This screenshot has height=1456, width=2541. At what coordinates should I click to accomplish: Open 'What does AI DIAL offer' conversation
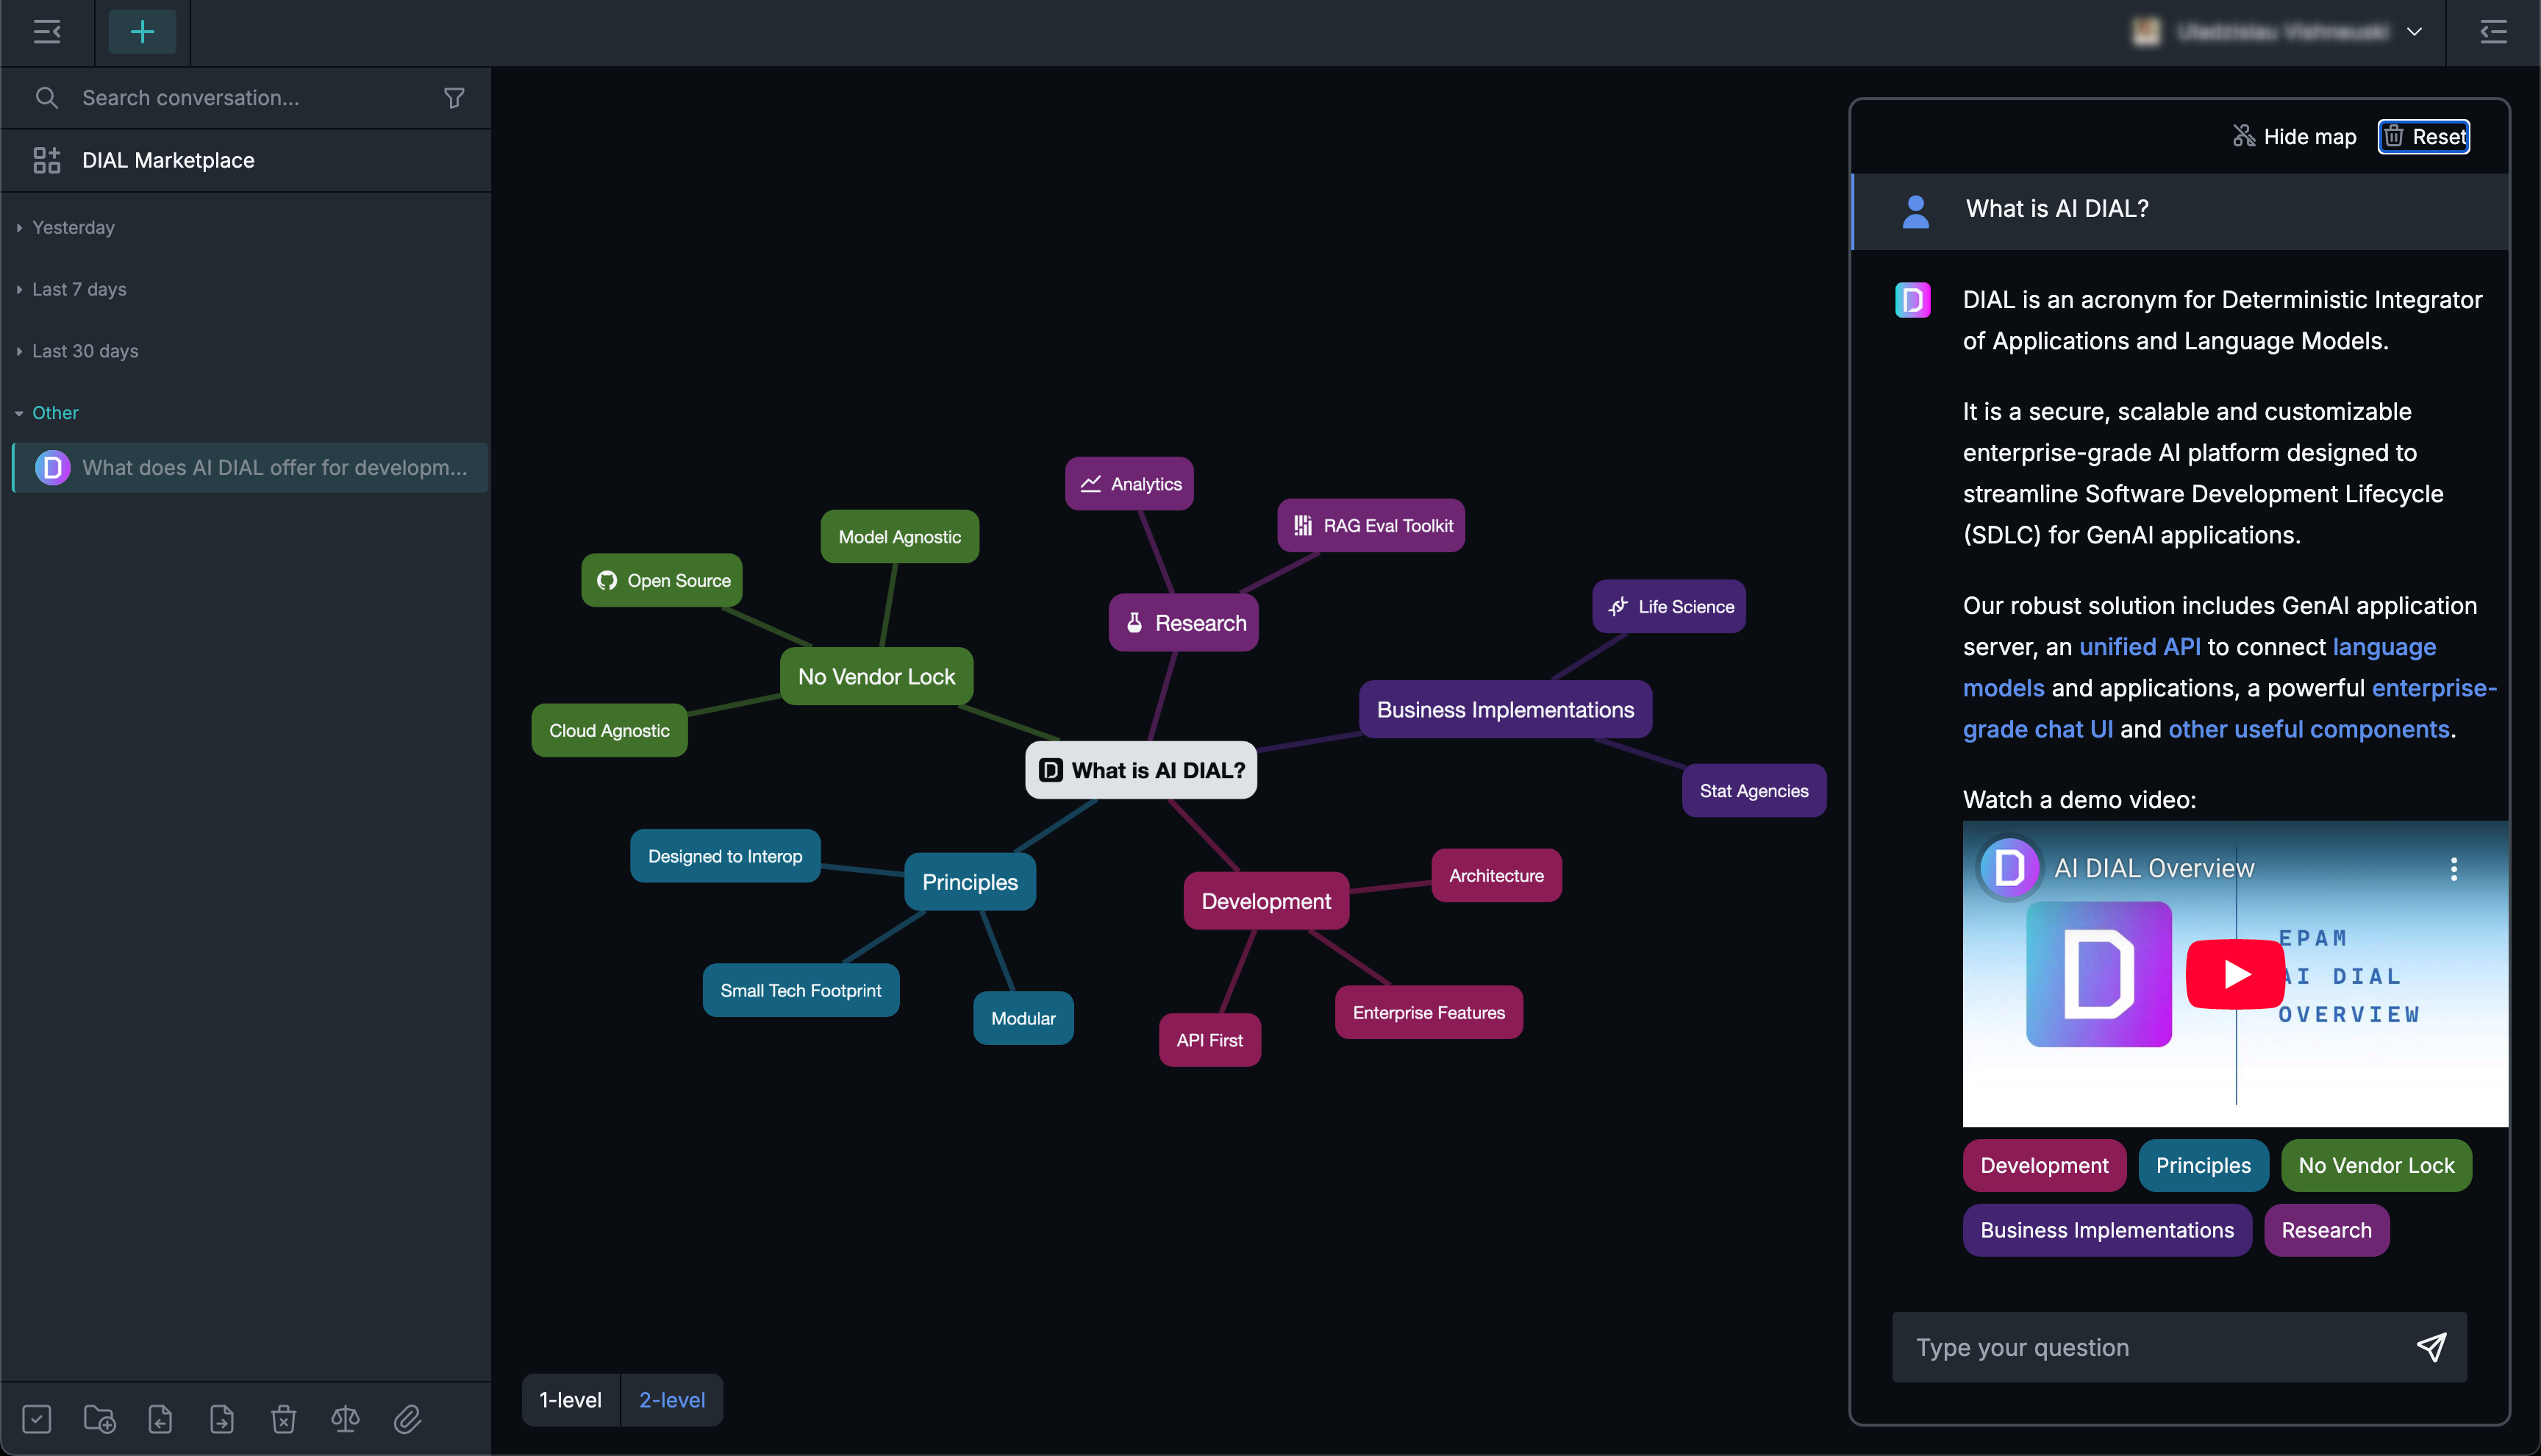(x=250, y=467)
